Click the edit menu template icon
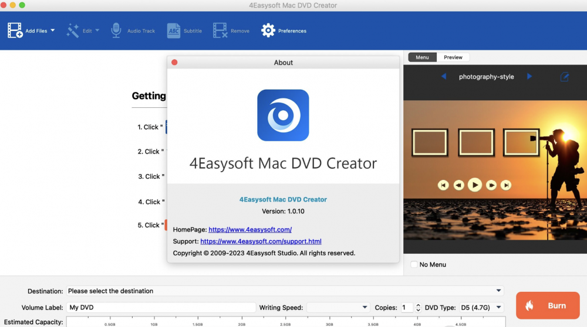This screenshot has height=327, width=587. tap(565, 77)
